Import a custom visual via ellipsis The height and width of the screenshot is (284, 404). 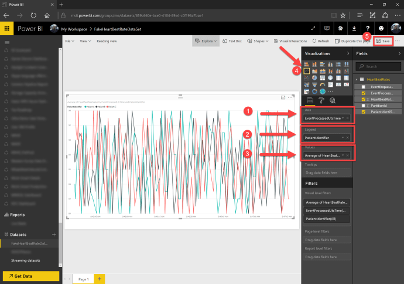331,92
